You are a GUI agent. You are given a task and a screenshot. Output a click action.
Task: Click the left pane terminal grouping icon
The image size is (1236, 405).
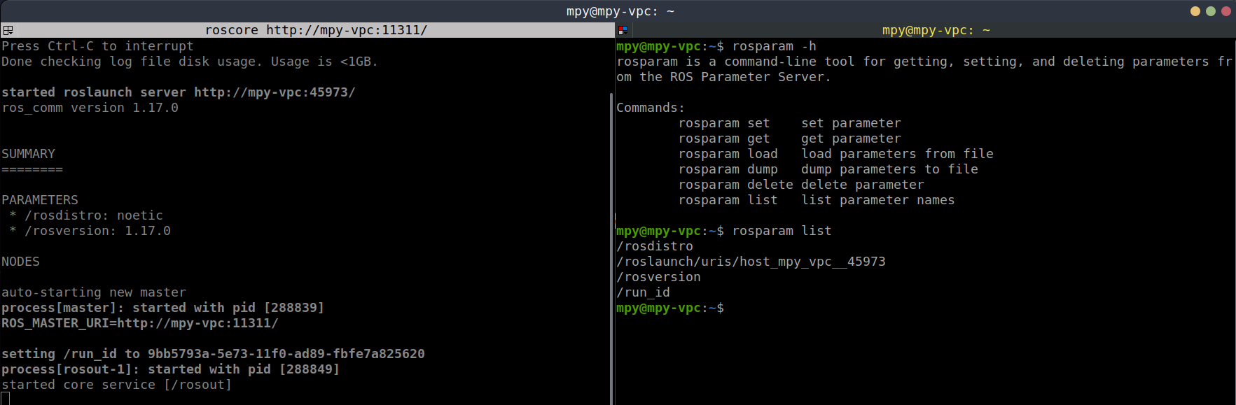8,30
